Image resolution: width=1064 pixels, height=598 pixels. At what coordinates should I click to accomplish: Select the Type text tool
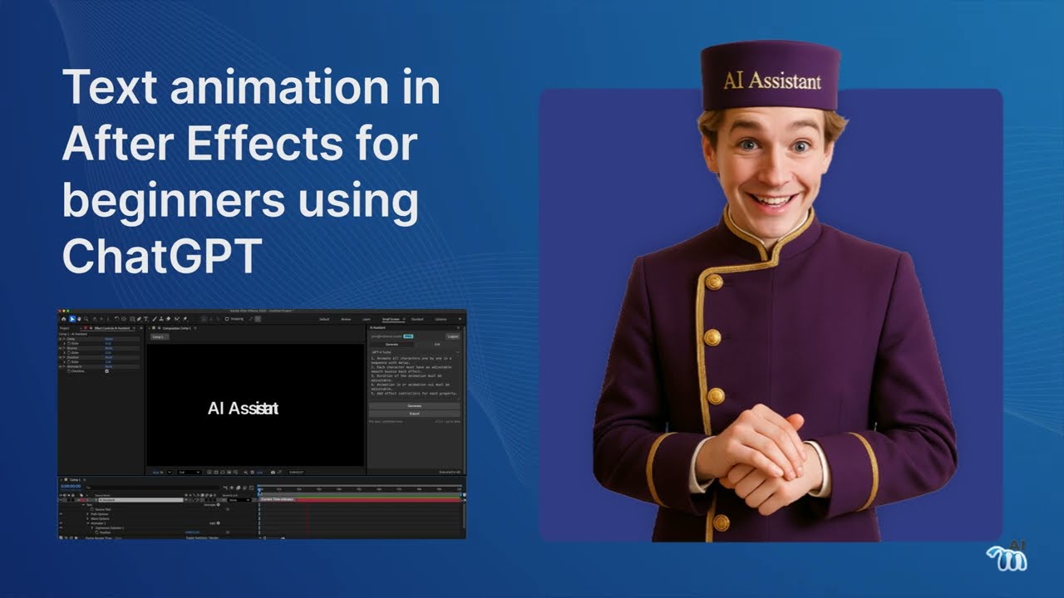[145, 319]
